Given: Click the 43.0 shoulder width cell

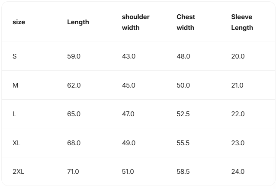Looking at the screenshot, I should [x=128, y=56].
